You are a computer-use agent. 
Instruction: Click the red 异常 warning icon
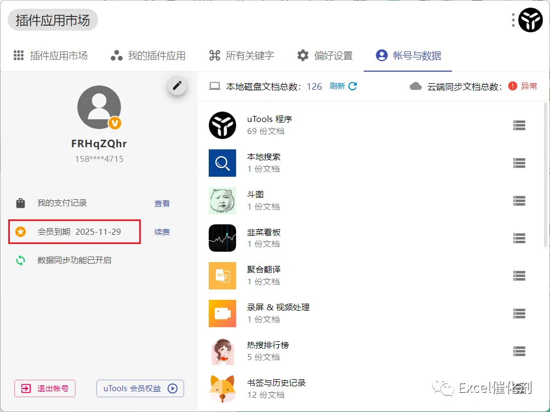[512, 86]
